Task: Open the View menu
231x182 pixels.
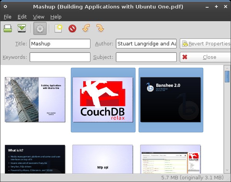Action: tap(38, 17)
